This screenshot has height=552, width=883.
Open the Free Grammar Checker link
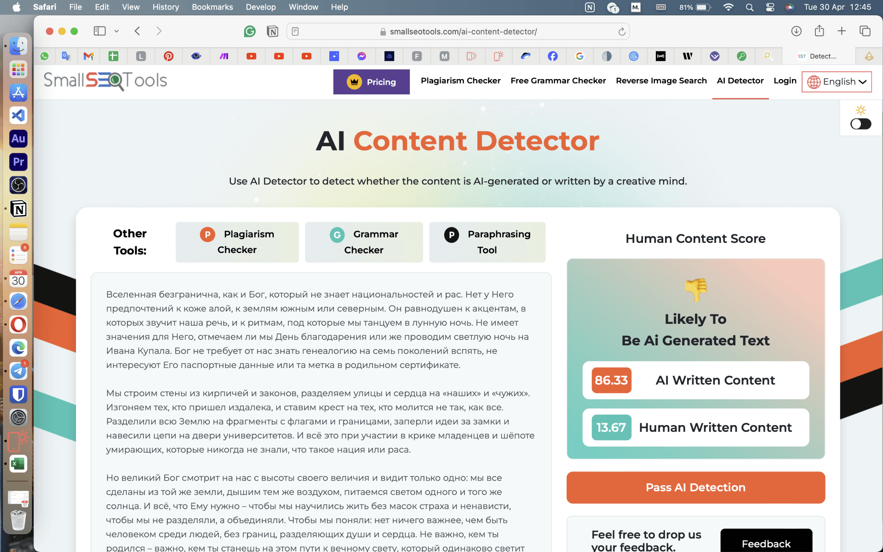click(558, 80)
